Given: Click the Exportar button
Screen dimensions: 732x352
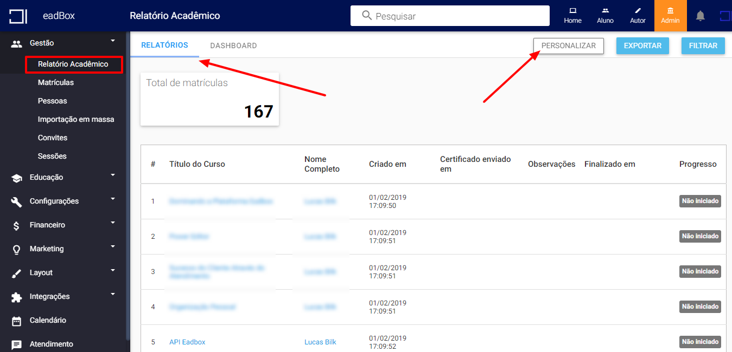Looking at the screenshot, I should (642, 45).
